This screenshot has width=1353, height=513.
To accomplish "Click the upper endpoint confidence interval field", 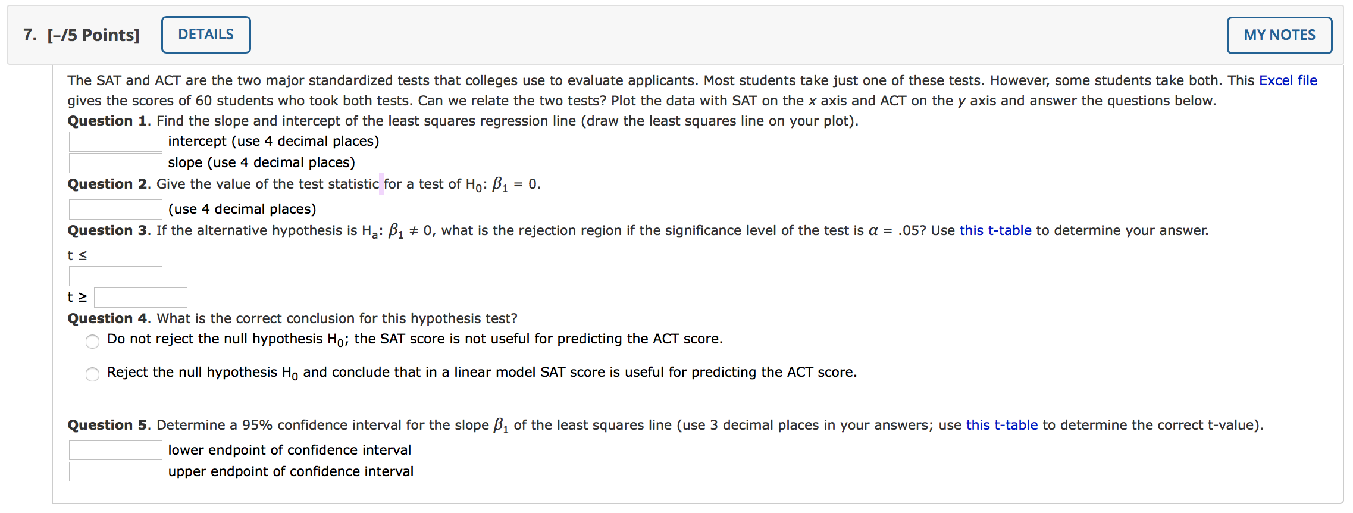I will (115, 471).
